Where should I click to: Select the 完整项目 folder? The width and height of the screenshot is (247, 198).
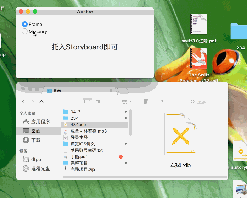[x=95, y=163]
